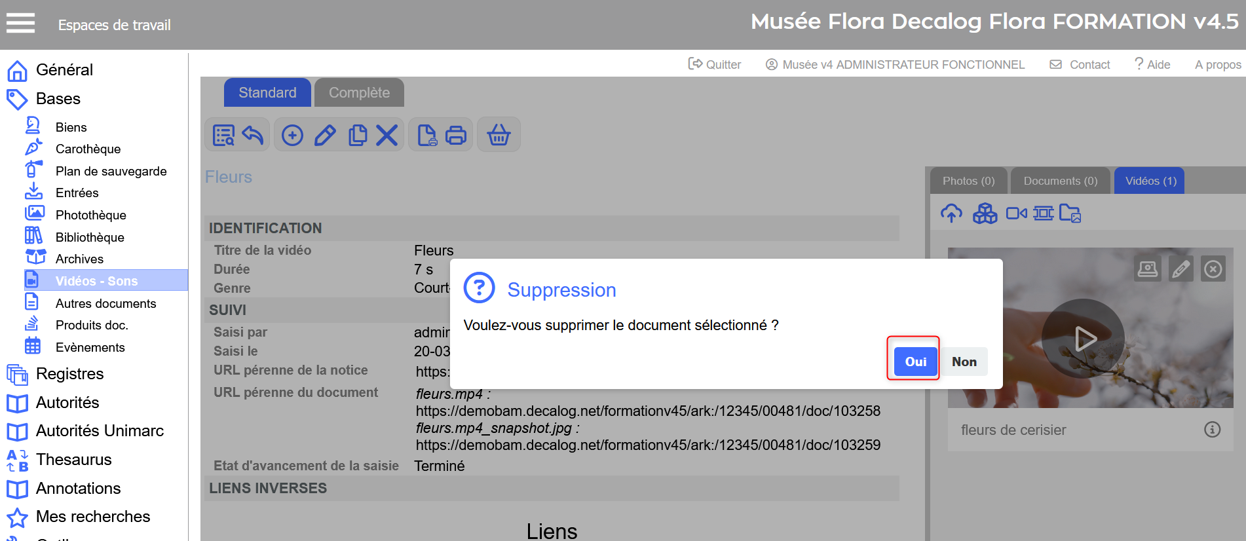Click the back arrow toolbar icon
Image resolution: width=1246 pixels, height=541 pixels.
pos(253,136)
